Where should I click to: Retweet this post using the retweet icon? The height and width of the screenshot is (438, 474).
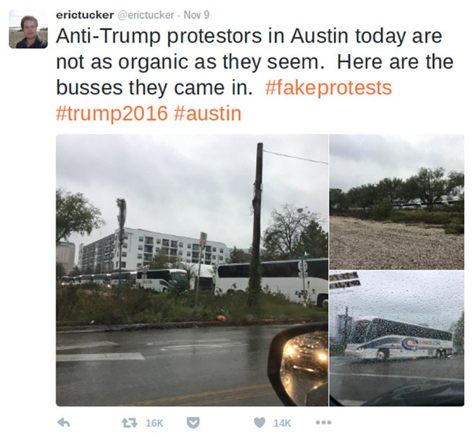130,423
